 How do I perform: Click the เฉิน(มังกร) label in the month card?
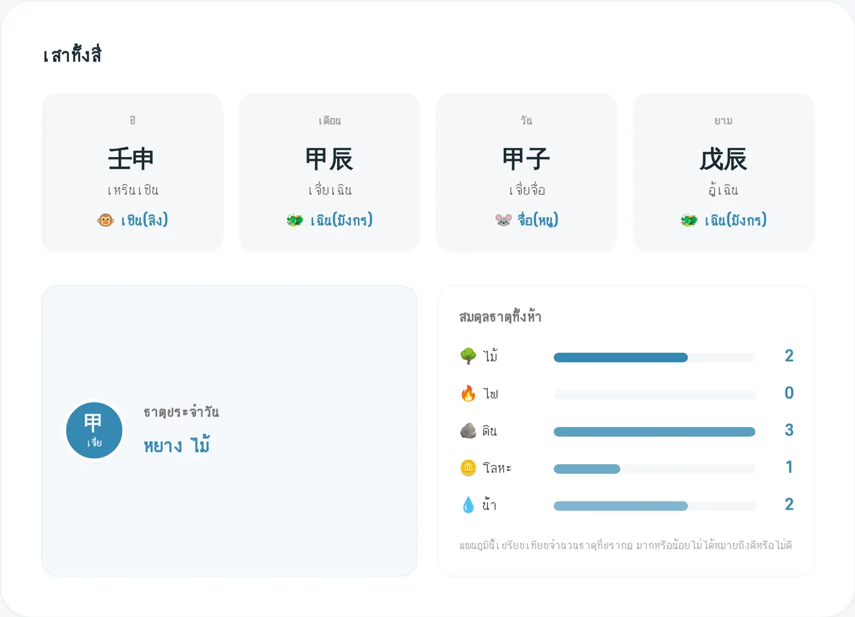point(341,220)
